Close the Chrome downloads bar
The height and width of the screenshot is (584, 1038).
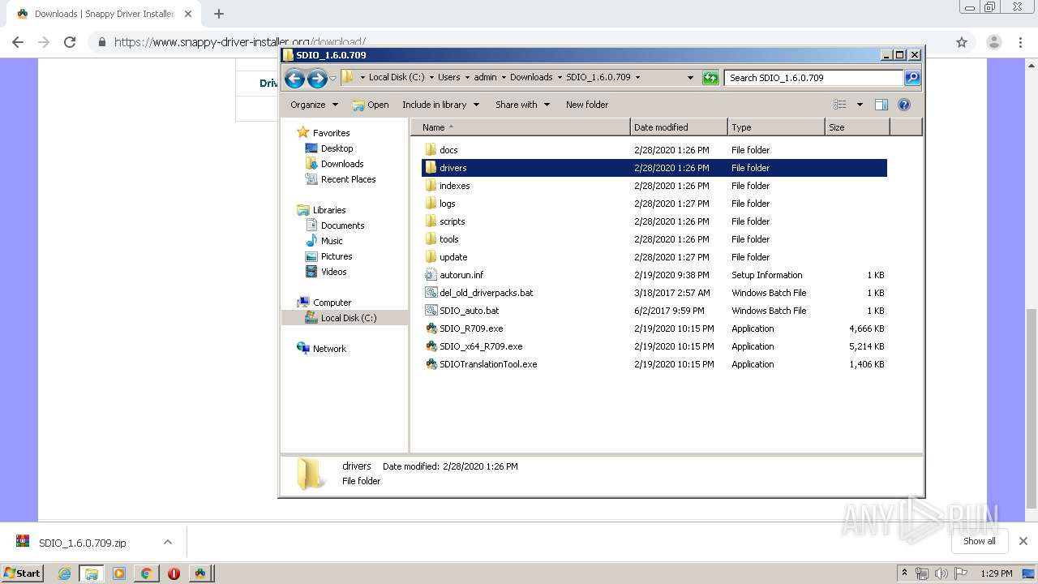pos(1023,541)
